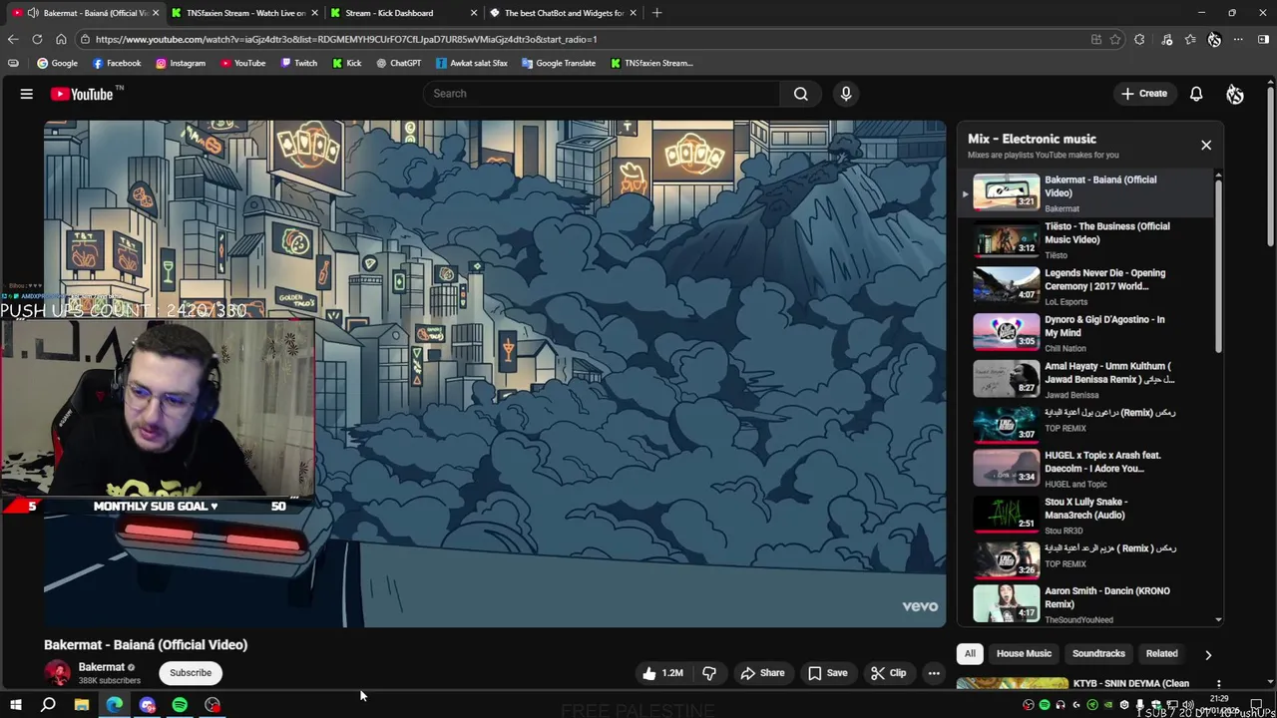Image resolution: width=1277 pixels, height=718 pixels.
Task: Open more actions ellipsis under the video
Action: click(x=934, y=673)
